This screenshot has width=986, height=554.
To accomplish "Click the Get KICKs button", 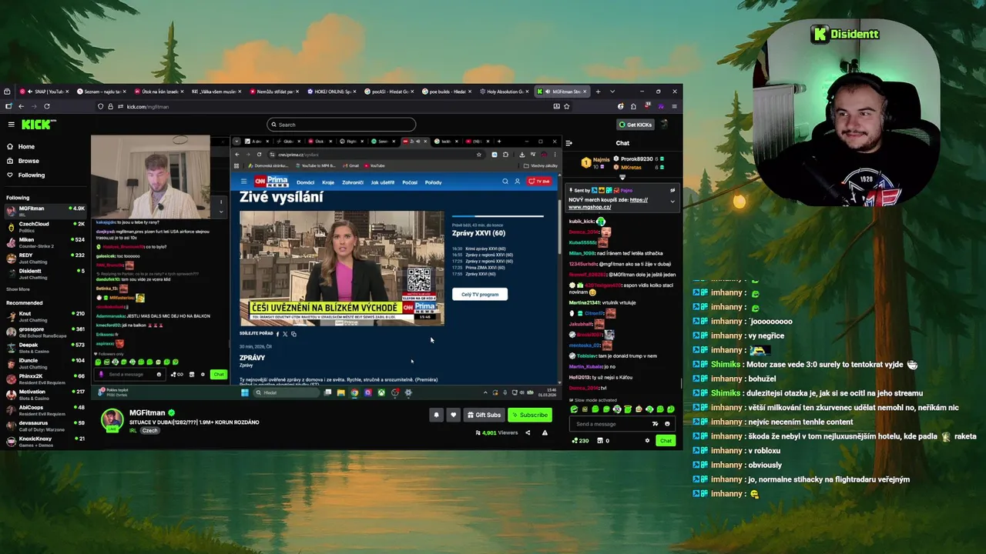I will pyautogui.click(x=636, y=124).
